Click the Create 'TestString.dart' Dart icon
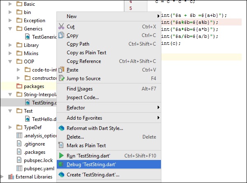Screen dimensions: 247x183 click(x=61, y=175)
